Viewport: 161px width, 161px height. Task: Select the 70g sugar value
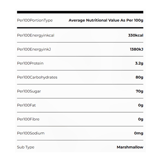click(x=140, y=91)
